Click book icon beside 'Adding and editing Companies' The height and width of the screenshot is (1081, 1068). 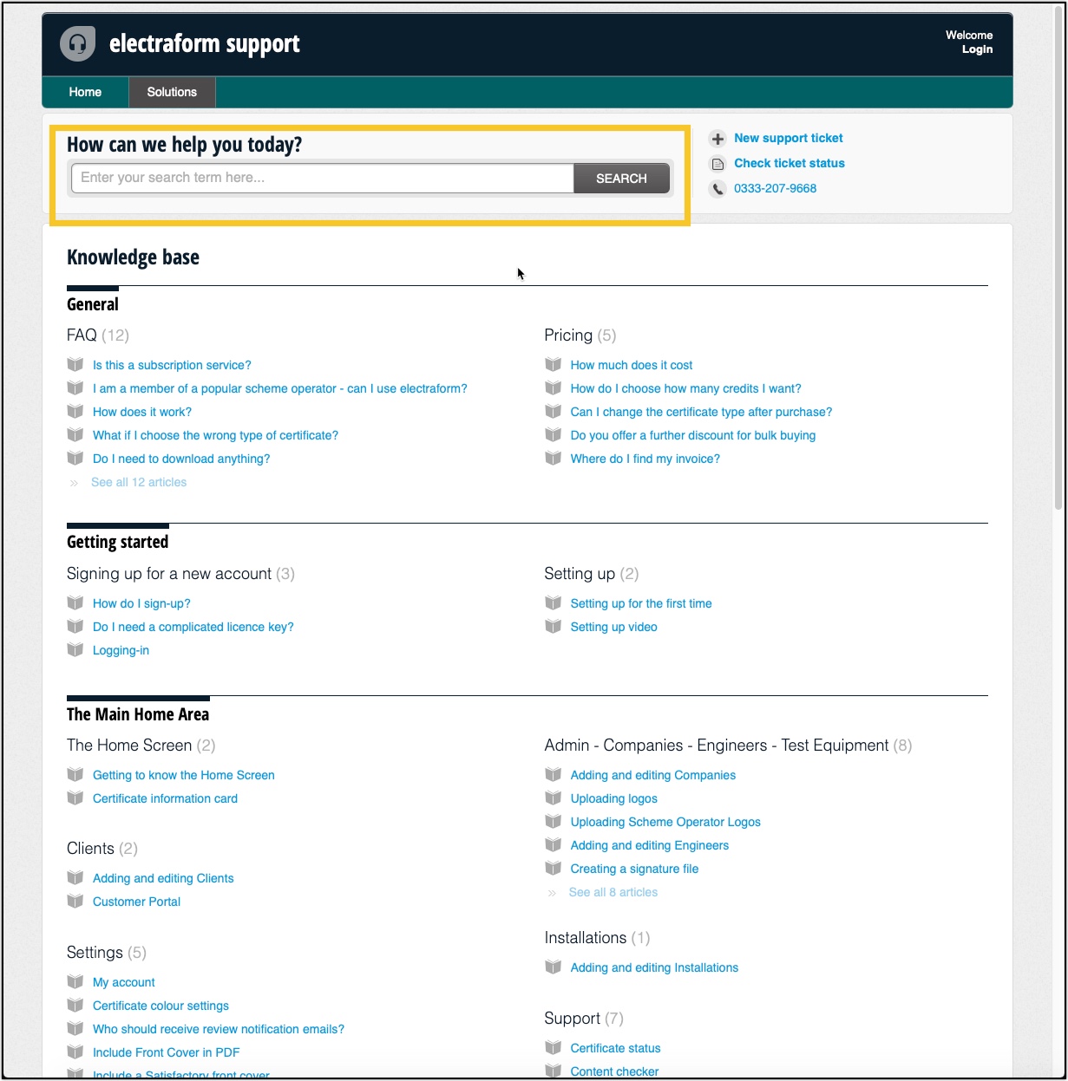[x=553, y=774]
